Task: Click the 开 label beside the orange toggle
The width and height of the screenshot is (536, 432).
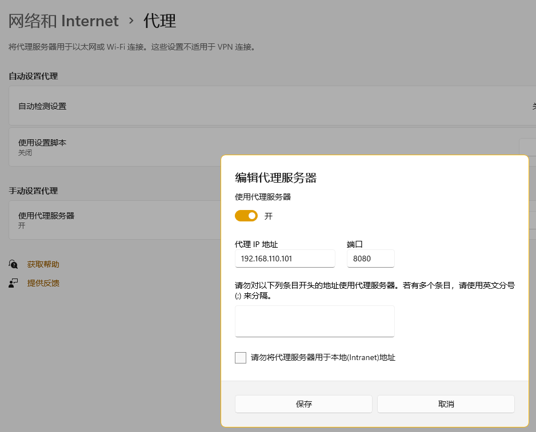Action: tap(269, 216)
